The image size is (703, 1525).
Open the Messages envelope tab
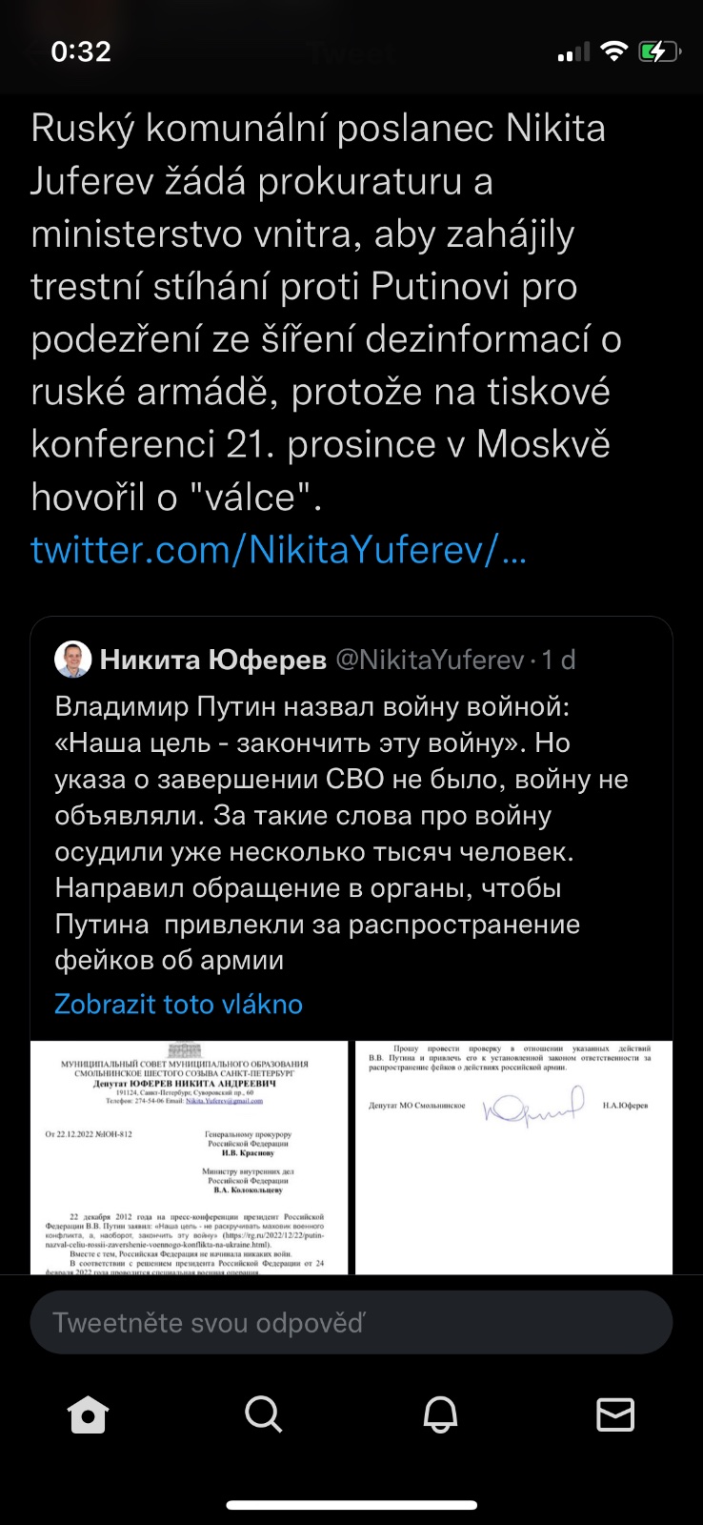pos(615,1414)
